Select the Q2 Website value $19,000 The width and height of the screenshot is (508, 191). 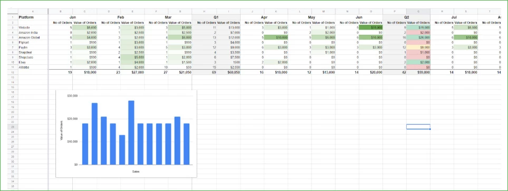pyautogui.click(x=418, y=27)
